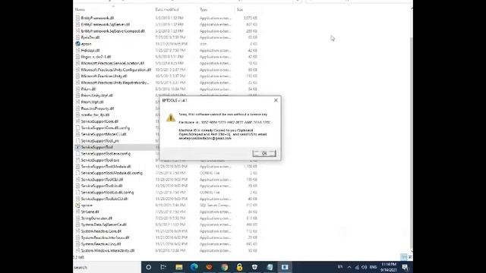The width and height of the screenshot is (486, 273).
Task: Select the System.Reactive.Core.dll file
Action: pyautogui.click(x=101, y=231)
